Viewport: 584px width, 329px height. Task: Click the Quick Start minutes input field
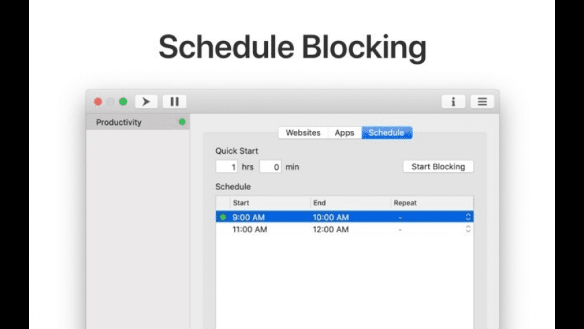click(x=271, y=167)
